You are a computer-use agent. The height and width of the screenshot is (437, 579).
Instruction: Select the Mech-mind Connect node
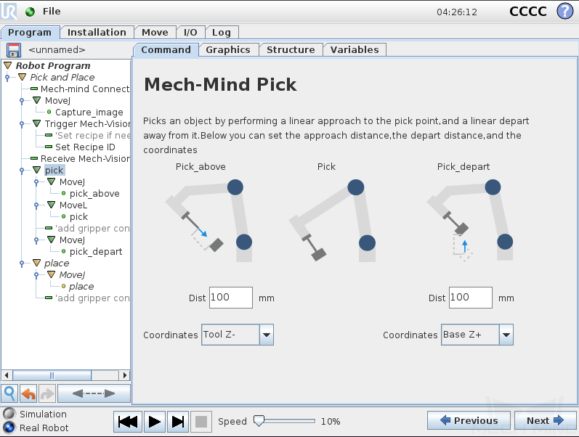[85, 89]
